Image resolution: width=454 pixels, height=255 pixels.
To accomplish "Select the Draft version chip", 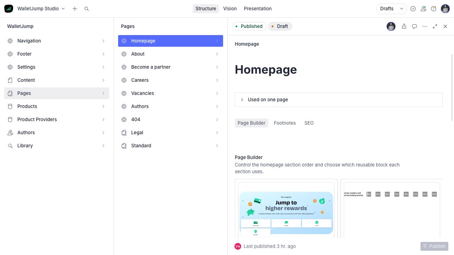I will tap(280, 26).
